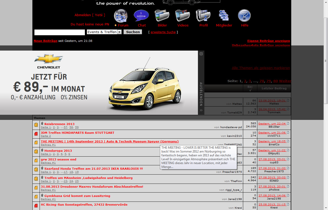Screen dimensions: 328x210
Task: Open the Mitglieder people icon
Action: click(x=224, y=16)
